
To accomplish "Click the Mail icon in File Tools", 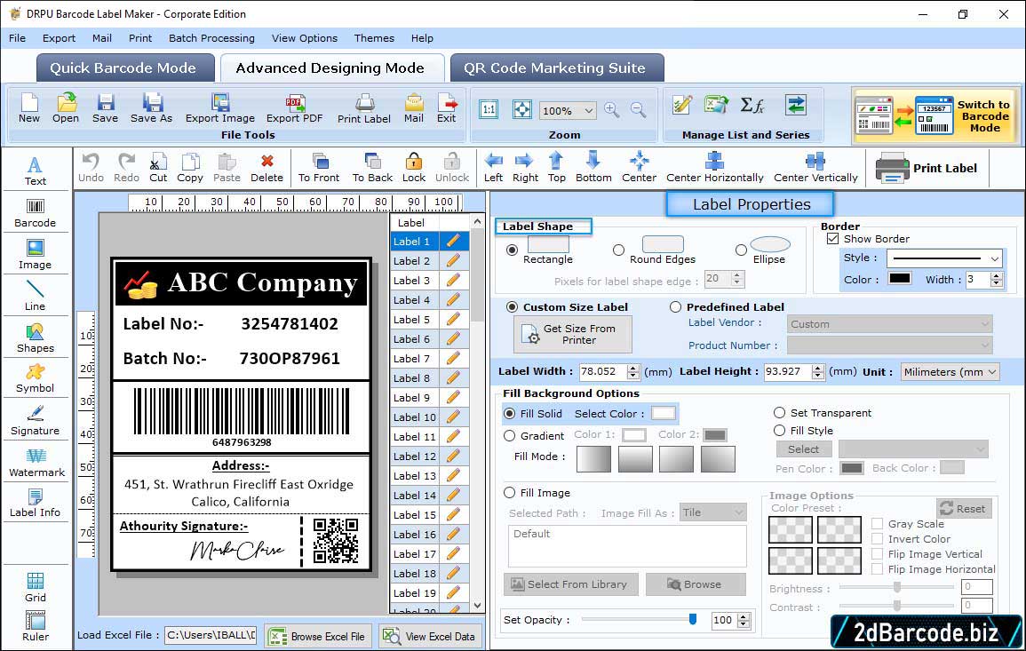I will point(414,108).
